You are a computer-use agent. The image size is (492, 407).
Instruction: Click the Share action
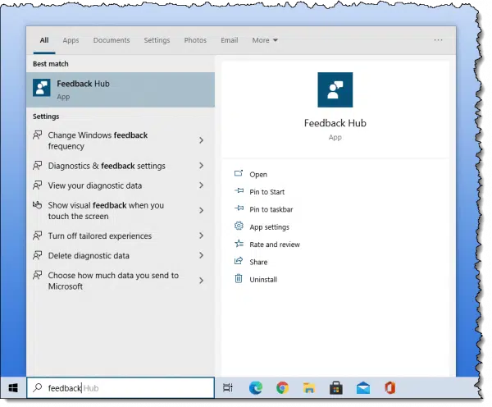(x=258, y=262)
